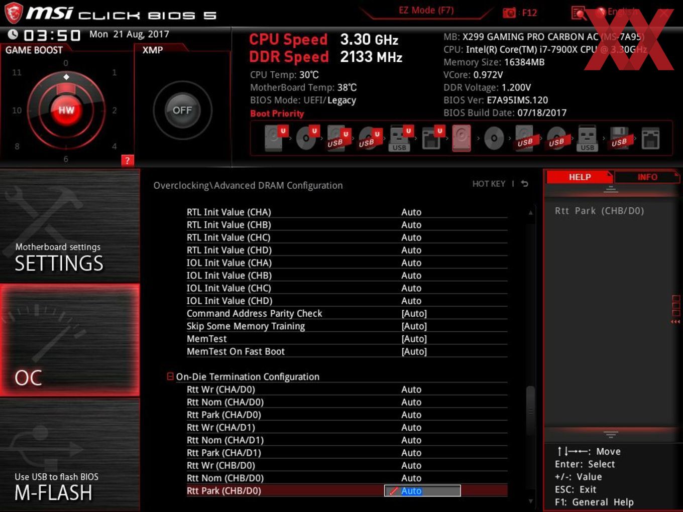Click the HOT KEY button
The image size is (683, 512).
(x=489, y=184)
